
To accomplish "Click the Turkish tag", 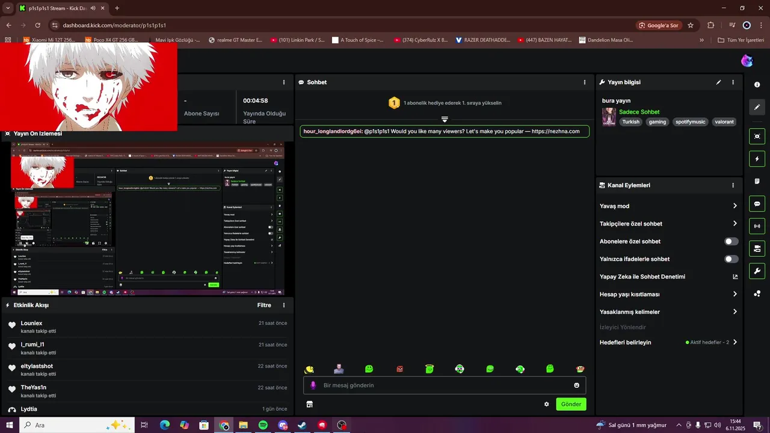I will (631, 122).
